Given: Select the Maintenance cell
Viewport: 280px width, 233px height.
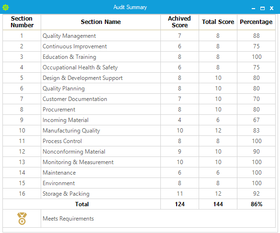Looking at the screenshot, I should pyautogui.click(x=101, y=173).
